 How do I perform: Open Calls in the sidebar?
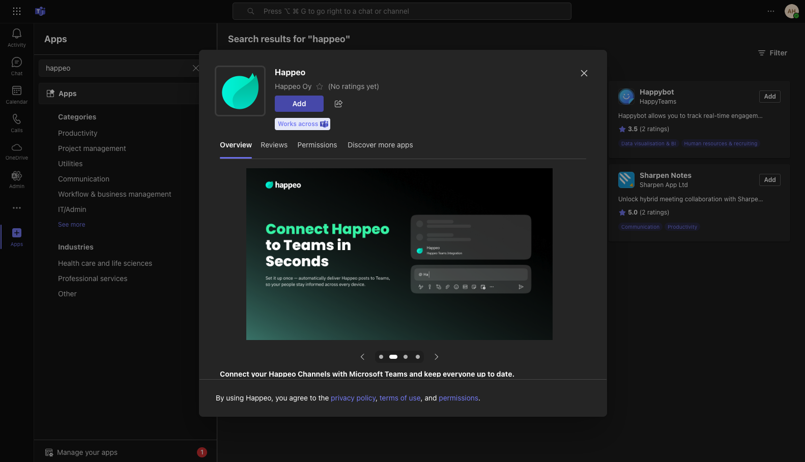[17, 123]
